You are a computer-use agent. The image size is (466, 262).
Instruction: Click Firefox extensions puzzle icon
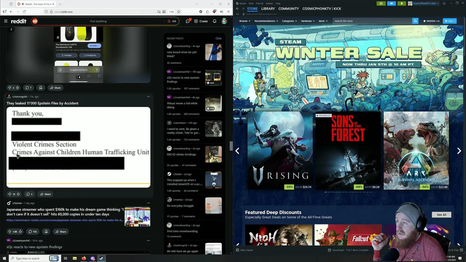pyautogui.click(x=208, y=12)
